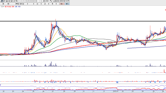Open chart settings with the gear icon
Image resolution: width=166 pixels, height=93 pixels.
click(x=58, y=1)
